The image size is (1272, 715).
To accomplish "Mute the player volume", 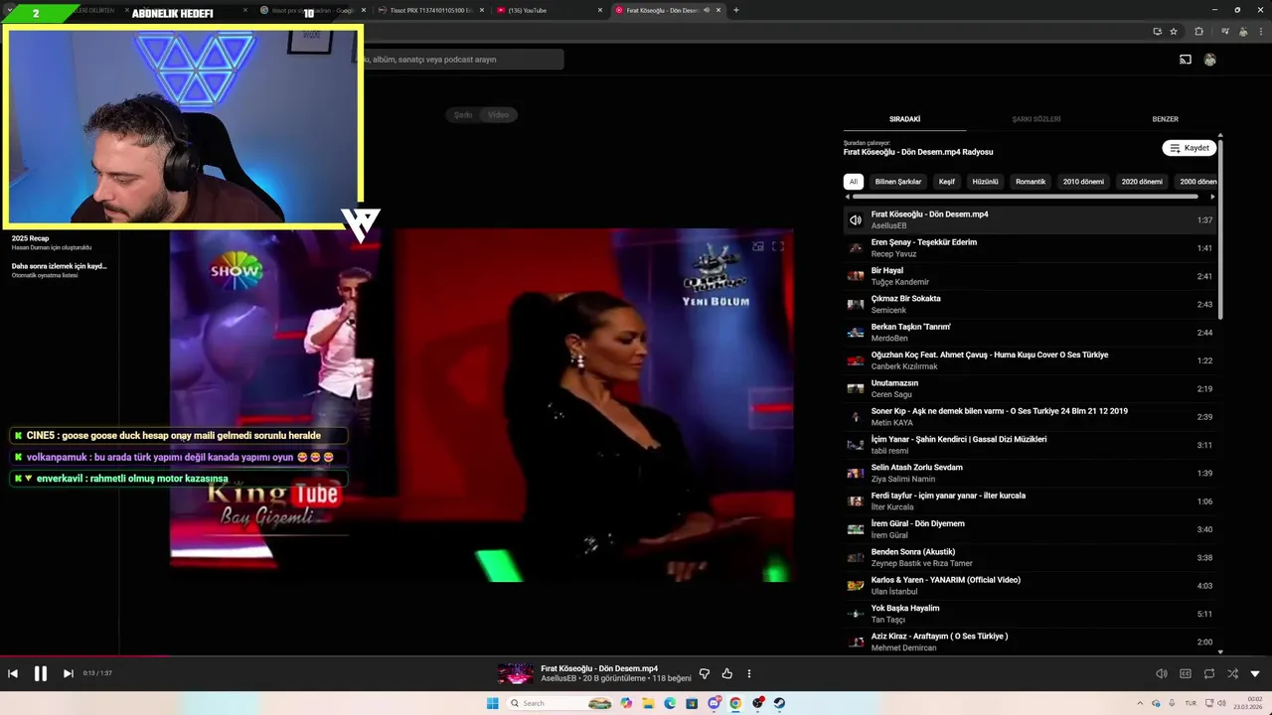I will pyautogui.click(x=1162, y=673).
